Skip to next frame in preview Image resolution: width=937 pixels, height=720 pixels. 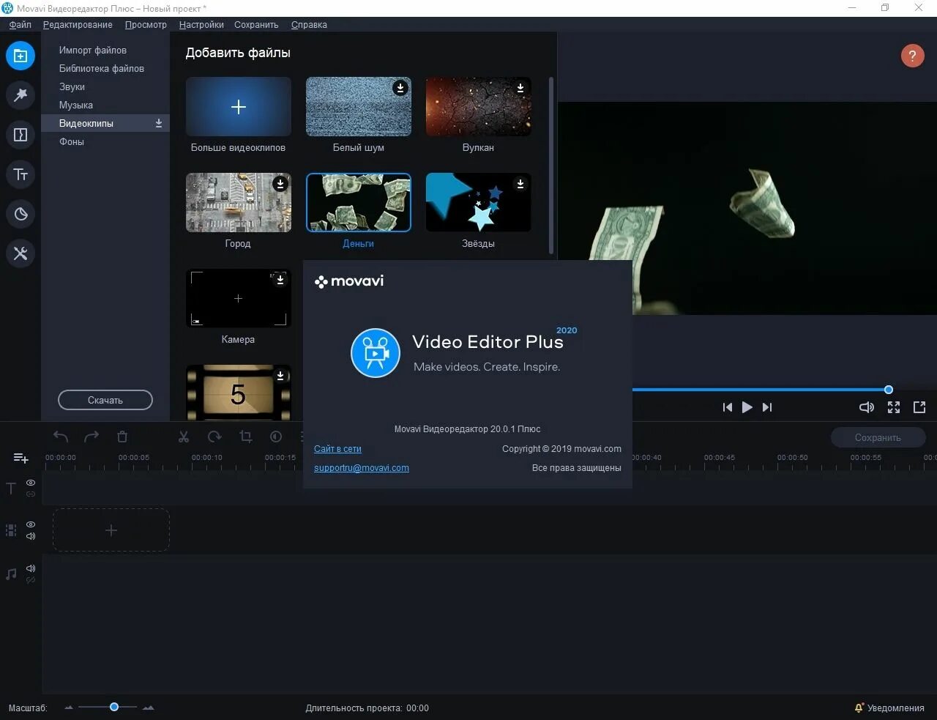coord(767,407)
